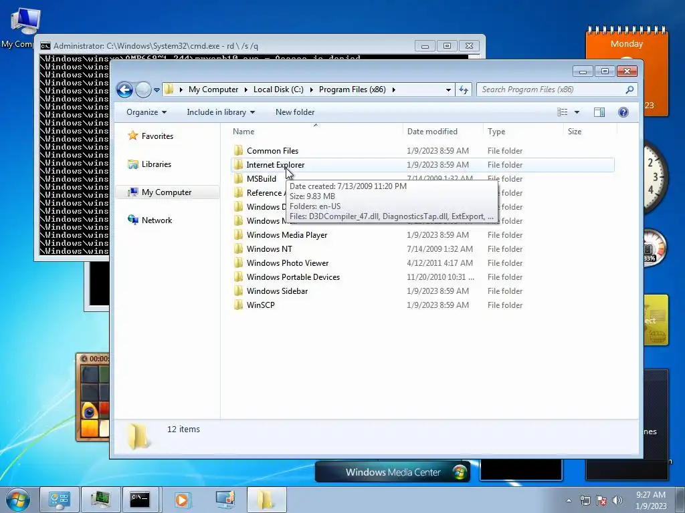Change your view icon button
Image resolution: width=685 pixels, height=513 pixels.
(562, 112)
